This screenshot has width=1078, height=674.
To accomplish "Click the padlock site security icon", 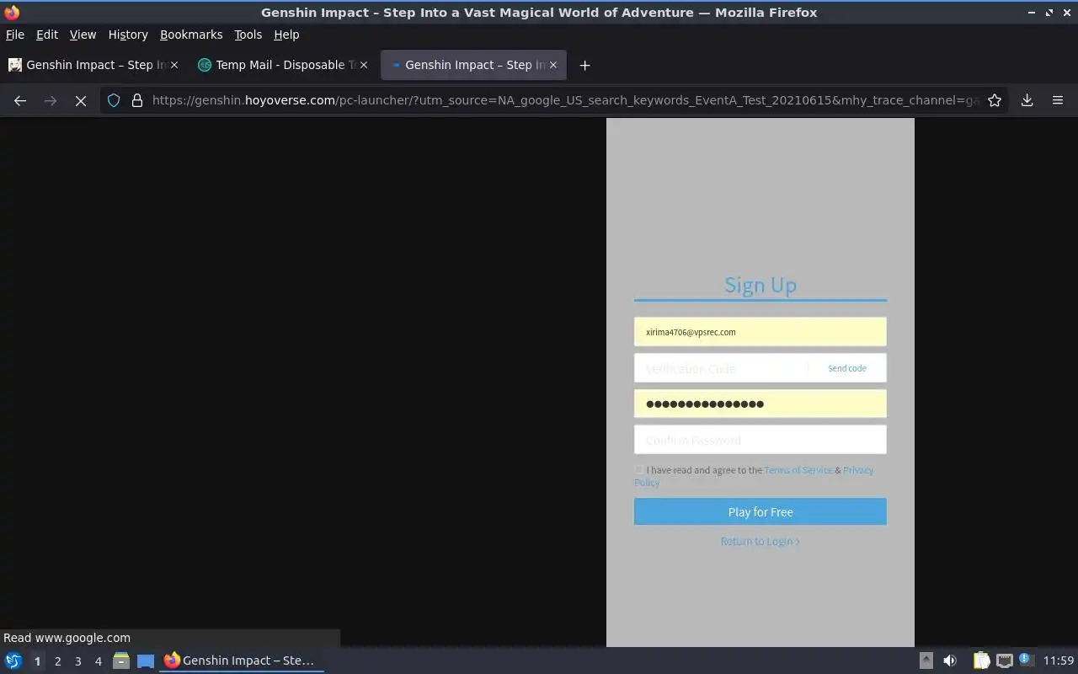I will [x=137, y=100].
